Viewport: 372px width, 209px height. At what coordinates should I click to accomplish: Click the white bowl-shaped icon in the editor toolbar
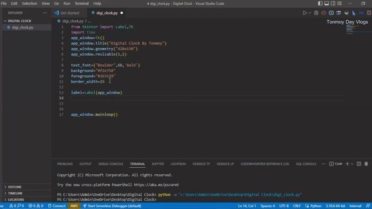pos(346,13)
